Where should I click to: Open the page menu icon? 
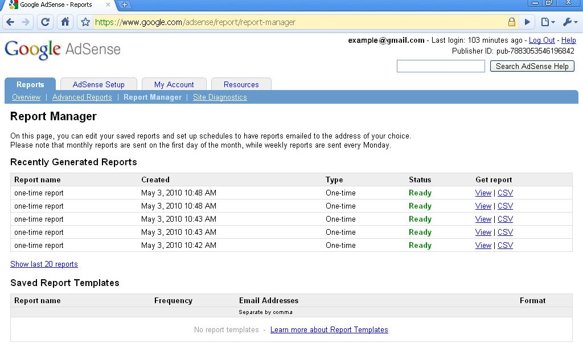click(x=547, y=22)
